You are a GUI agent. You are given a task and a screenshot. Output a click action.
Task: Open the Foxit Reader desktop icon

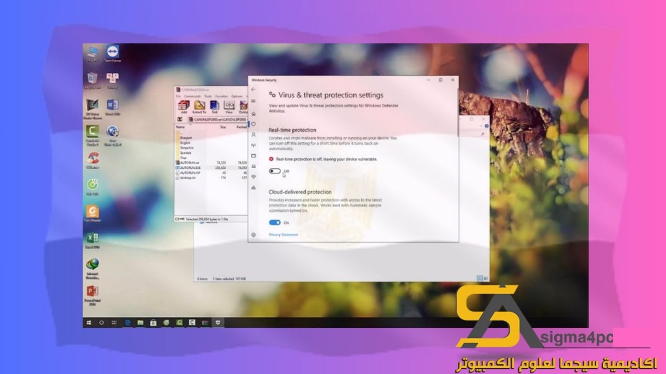tap(93, 213)
